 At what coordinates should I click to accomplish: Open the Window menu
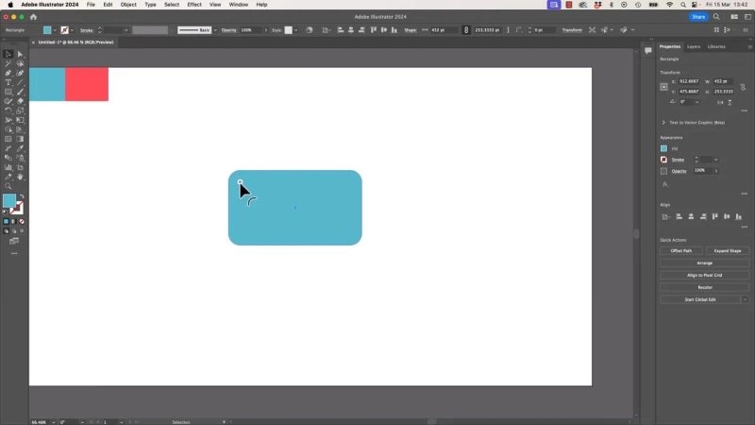pos(239,5)
